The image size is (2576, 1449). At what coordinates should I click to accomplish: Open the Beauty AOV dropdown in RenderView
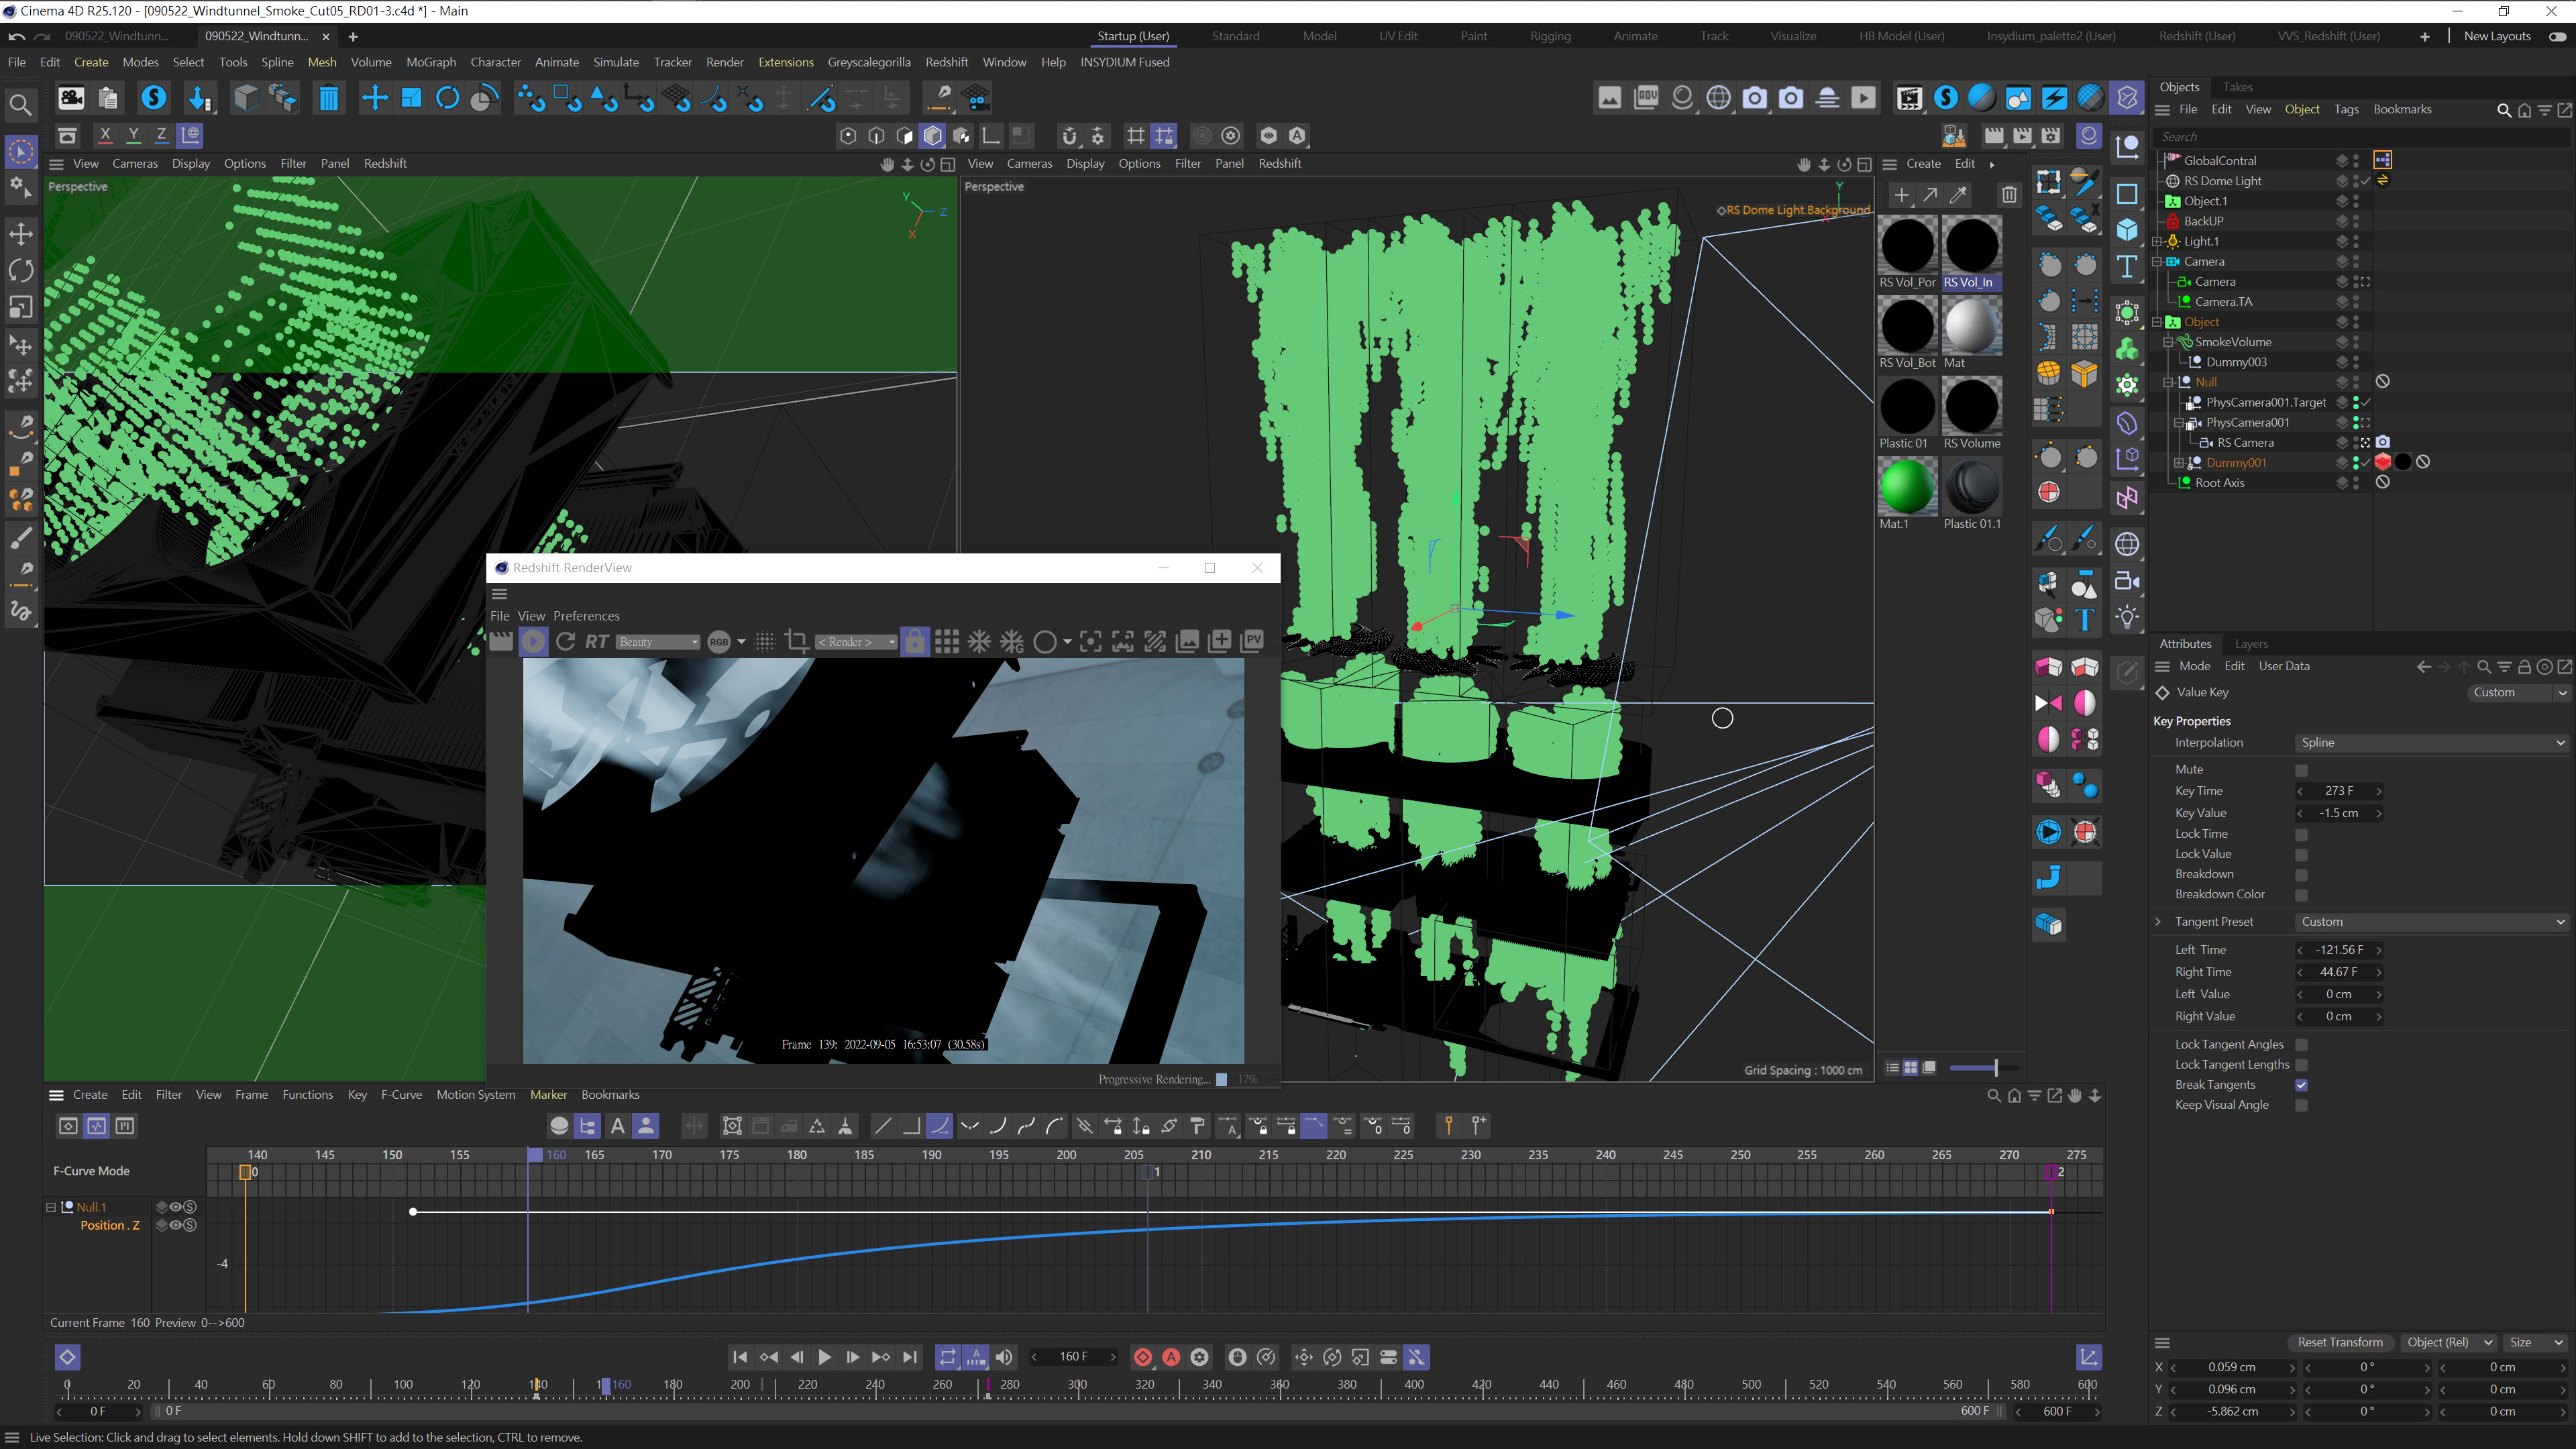(657, 642)
